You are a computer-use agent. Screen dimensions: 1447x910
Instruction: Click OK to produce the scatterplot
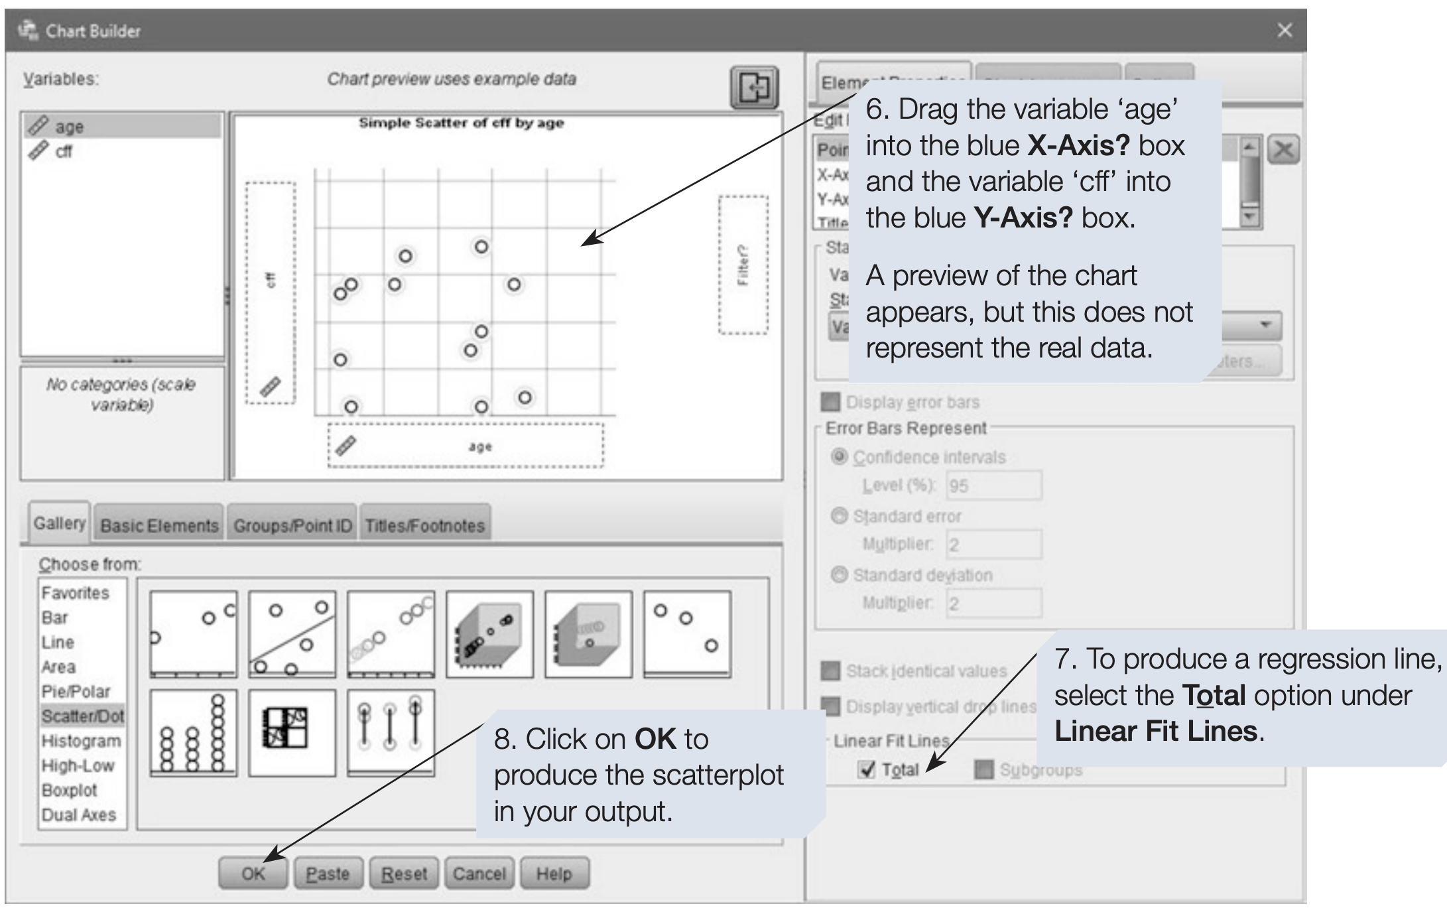pos(253,874)
